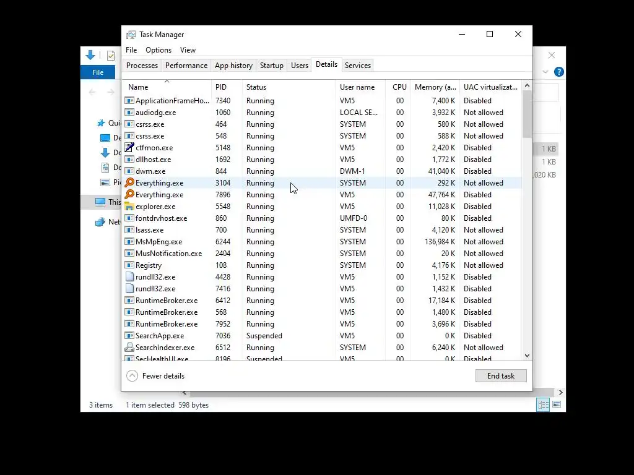Click the process list scroll up arrow
The height and width of the screenshot is (475, 634).
tap(527, 85)
